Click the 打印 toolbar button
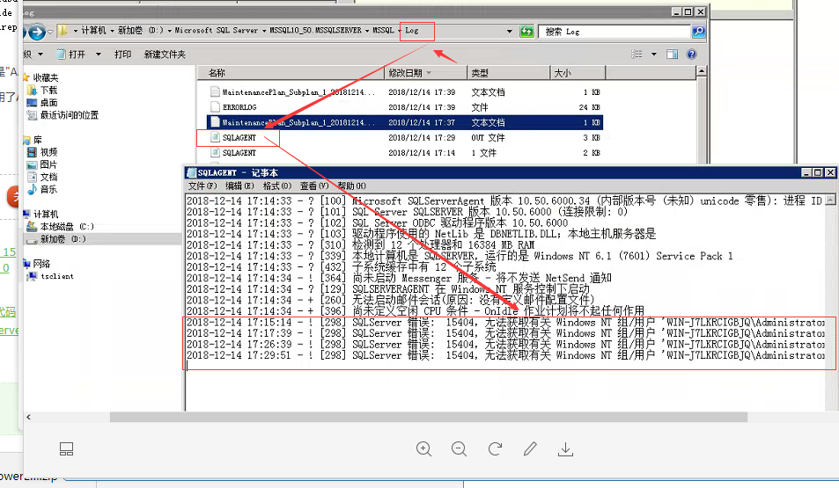 [123, 55]
